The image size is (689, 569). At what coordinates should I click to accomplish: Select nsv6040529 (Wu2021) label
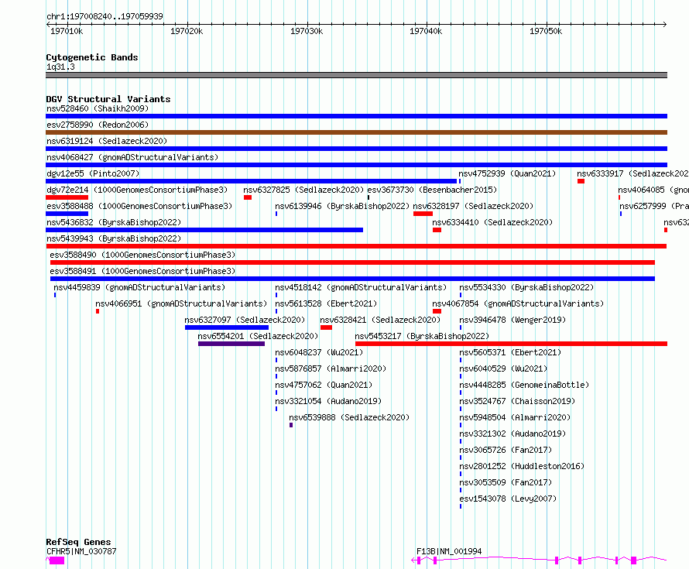click(x=503, y=368)
